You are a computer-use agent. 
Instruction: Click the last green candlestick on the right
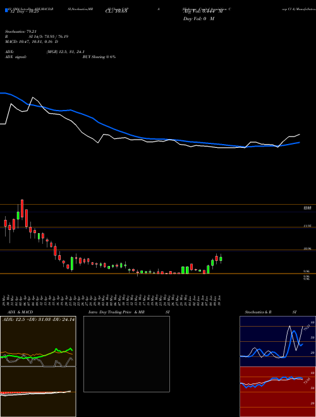pos(221,259)
